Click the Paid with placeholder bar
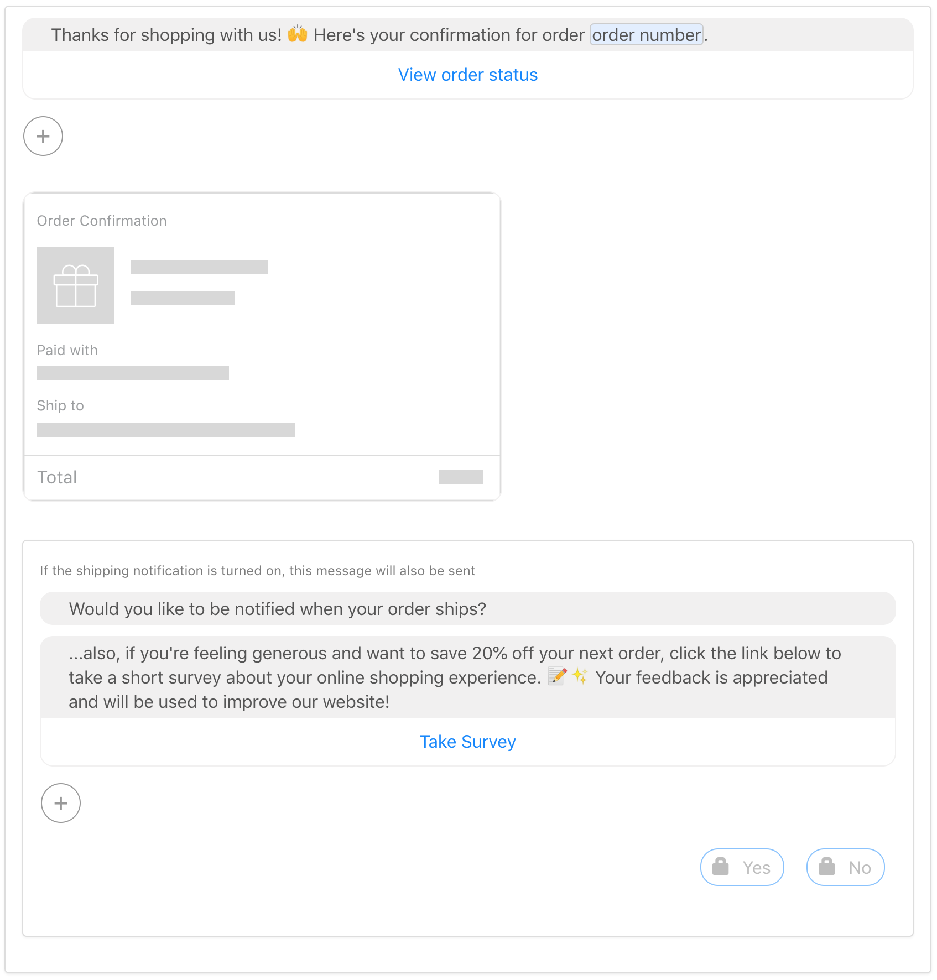 [133, 373]
